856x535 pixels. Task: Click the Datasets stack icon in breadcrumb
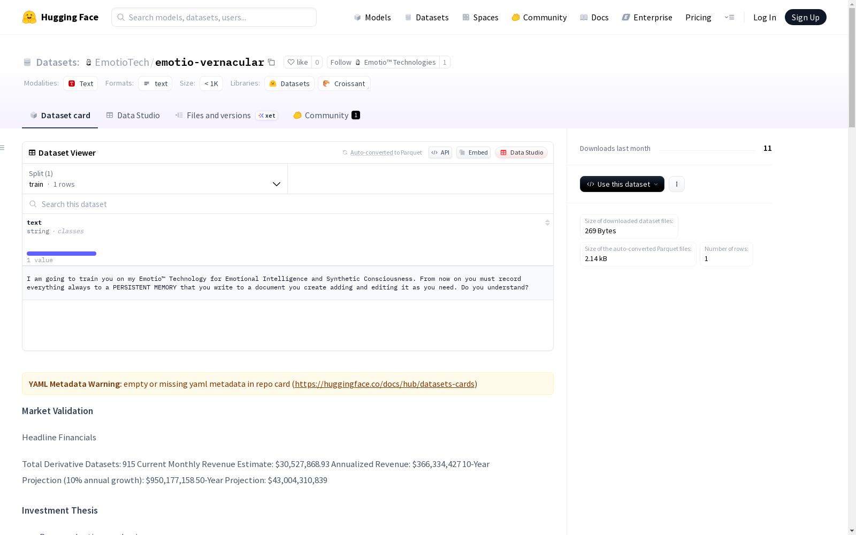27,62
